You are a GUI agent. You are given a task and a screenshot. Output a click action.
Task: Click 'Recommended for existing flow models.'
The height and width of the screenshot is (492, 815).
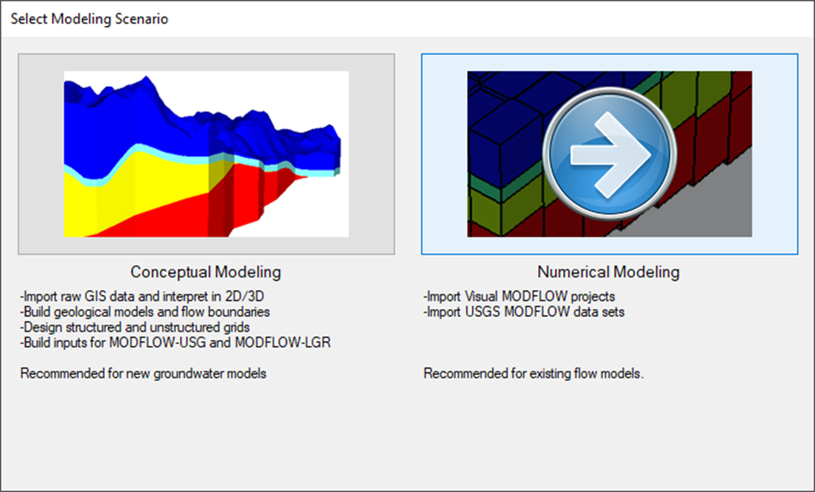(x=534, y=373)
